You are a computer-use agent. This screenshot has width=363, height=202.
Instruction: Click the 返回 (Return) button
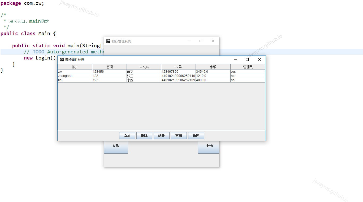point(196,135)
